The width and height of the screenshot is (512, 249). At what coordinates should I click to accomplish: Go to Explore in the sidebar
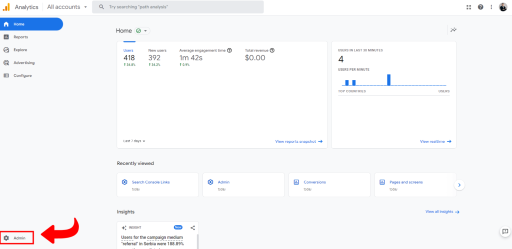point(20,50)
